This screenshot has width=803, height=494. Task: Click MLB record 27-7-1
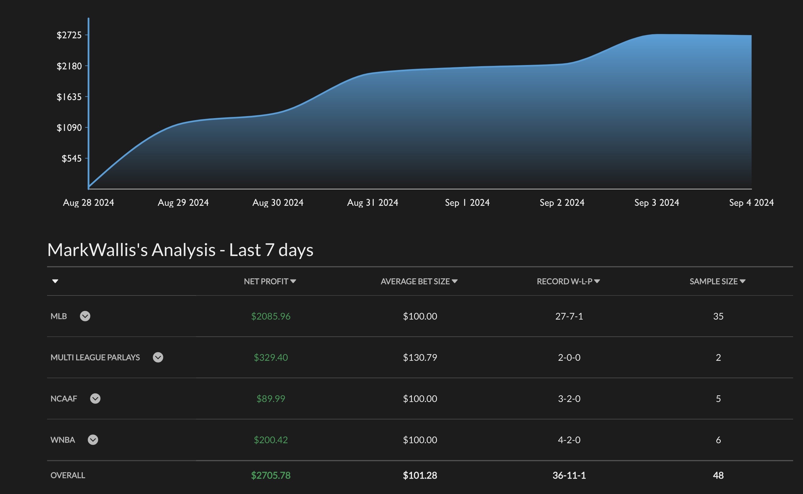[569, 316]
